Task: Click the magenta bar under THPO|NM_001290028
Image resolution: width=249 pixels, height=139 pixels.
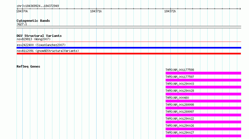Action: 203,94
